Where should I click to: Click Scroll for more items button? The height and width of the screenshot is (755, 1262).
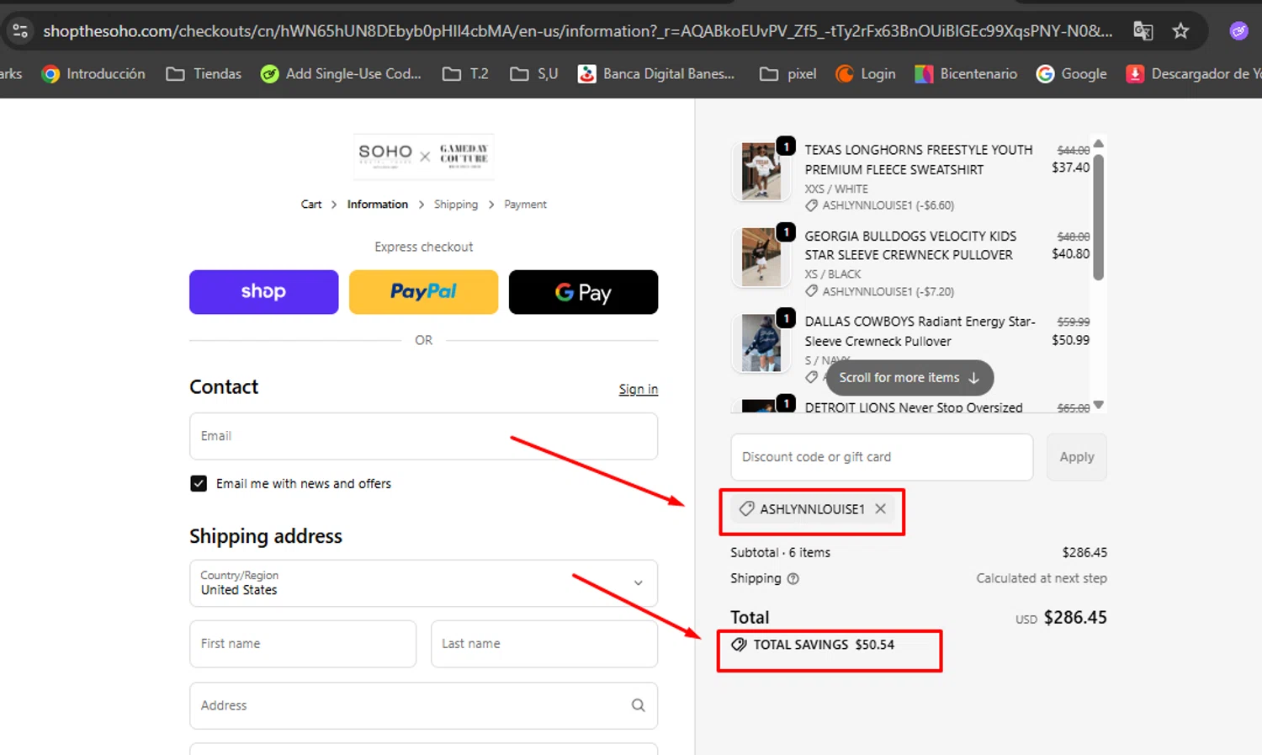pos(909,378)
